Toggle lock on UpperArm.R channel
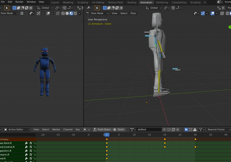Viewport: 231px width, 162px height. pyautogui.click(x=35, y=151)
